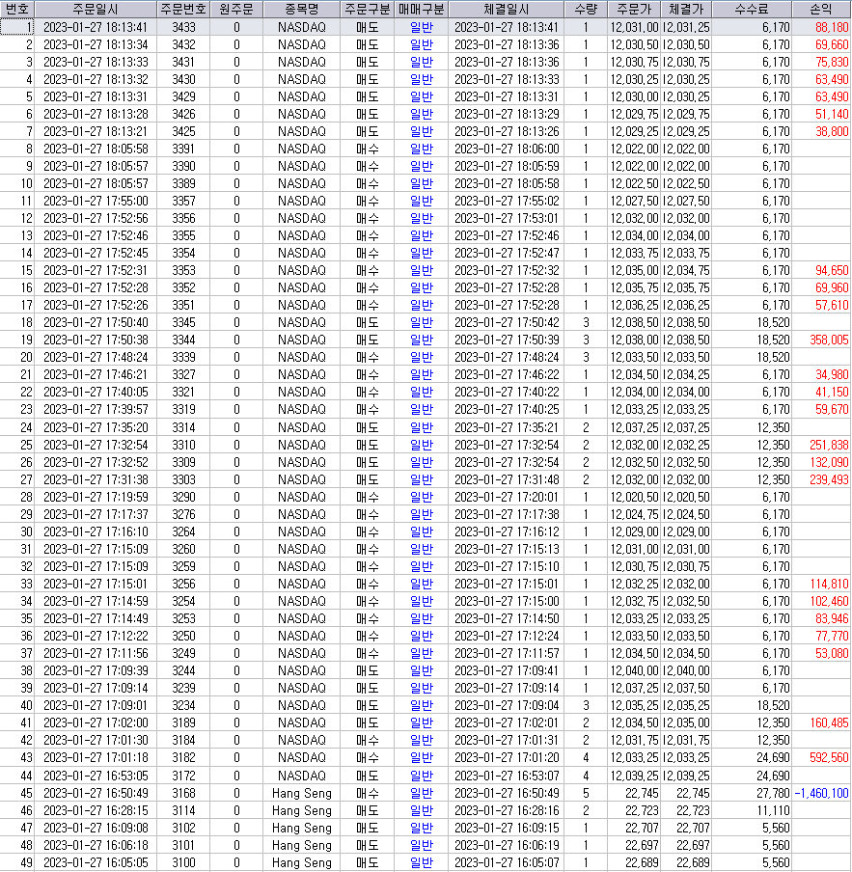Click the 체결일시 column header
852x872 pixels.
click(506, 9)
